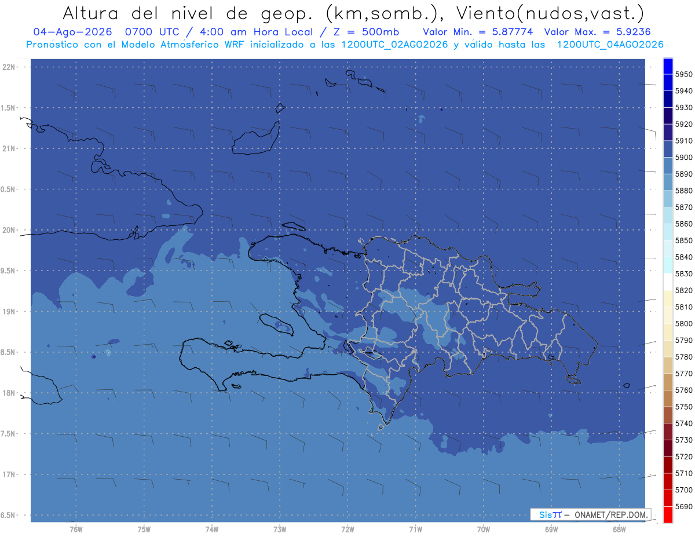Click the 'Valor Min. = 5.87774' text
The height and width of the screenshot is (537, 695).
[x=479, y=32]
